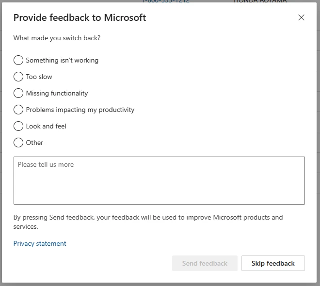Click the "Look and feel" label text
Viewport: 320px width, 286px height.
pos(46,126)
